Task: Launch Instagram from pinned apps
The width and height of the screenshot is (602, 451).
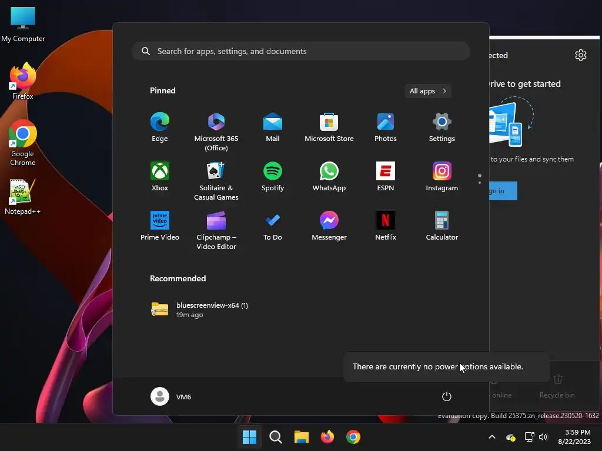Action: pos(442,176)
